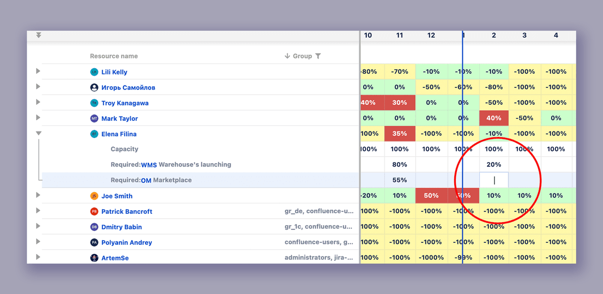Open the OM Marketplace project link
Viewport: 603px width, 294px height.
[x=146, y=181]
